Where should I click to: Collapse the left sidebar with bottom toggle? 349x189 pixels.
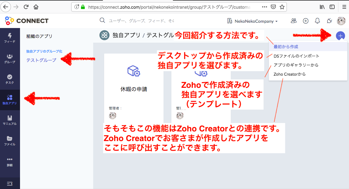[x=10, y=184]
